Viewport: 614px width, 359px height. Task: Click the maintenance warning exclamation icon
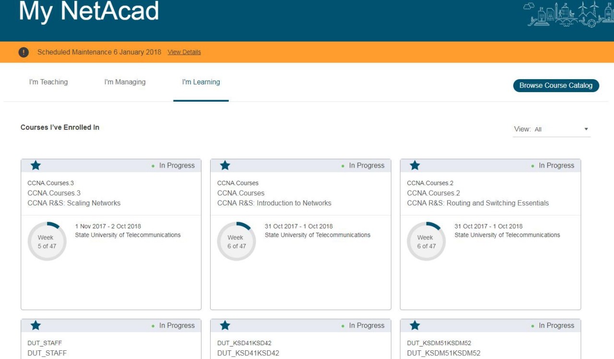(x=24, y=52)
